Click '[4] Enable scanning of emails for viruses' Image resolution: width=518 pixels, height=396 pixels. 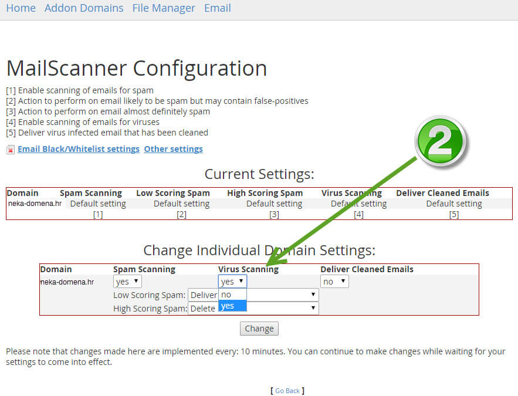tap(83, 122)
